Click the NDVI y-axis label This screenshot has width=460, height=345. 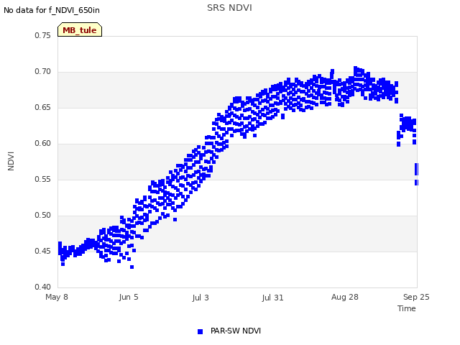click(x=11, y=161)
